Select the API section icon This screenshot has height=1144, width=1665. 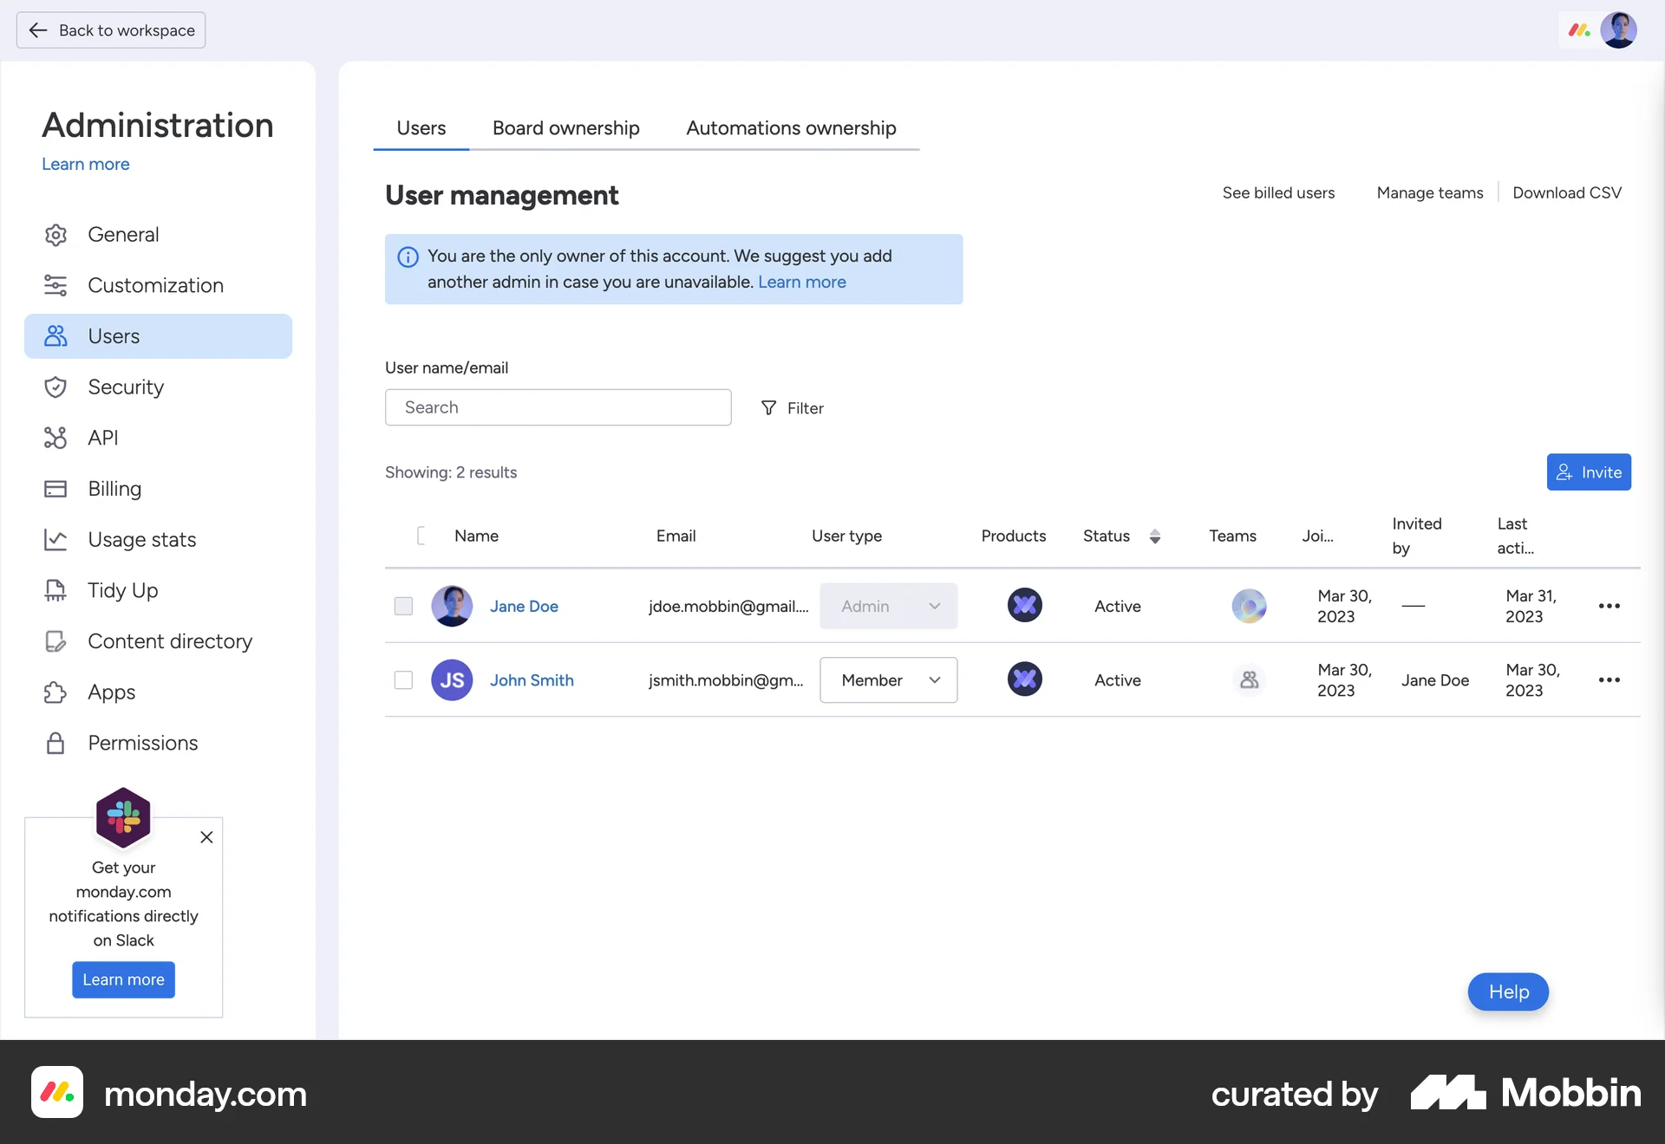[x=55, y=438]
